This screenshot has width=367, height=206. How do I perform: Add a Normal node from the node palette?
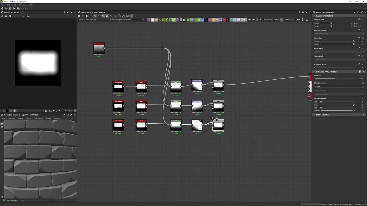point(203,20)
